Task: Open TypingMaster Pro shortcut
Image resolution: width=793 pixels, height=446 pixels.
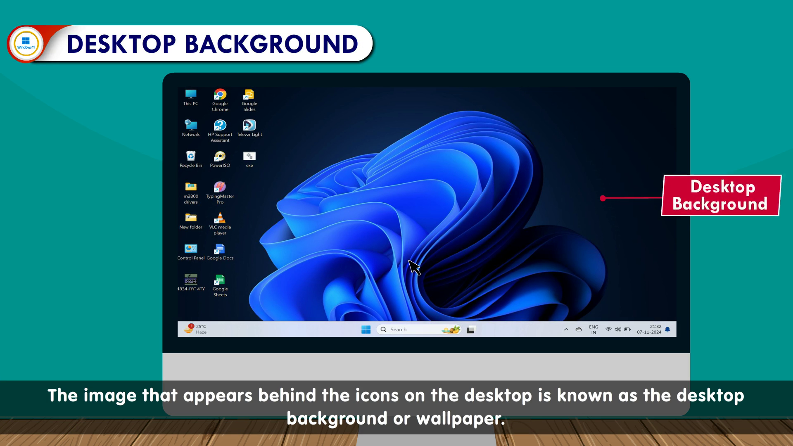Action: coord(220,187)
